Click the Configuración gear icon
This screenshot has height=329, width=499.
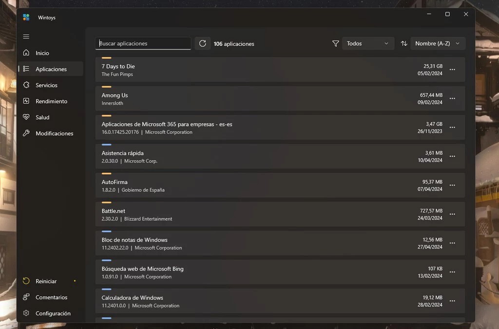tap(26, 313)
